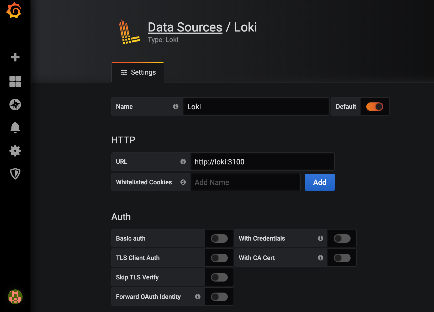Open the Dashboards grid icon
Viewport: 434px width, 312px height.
(15, 81)
